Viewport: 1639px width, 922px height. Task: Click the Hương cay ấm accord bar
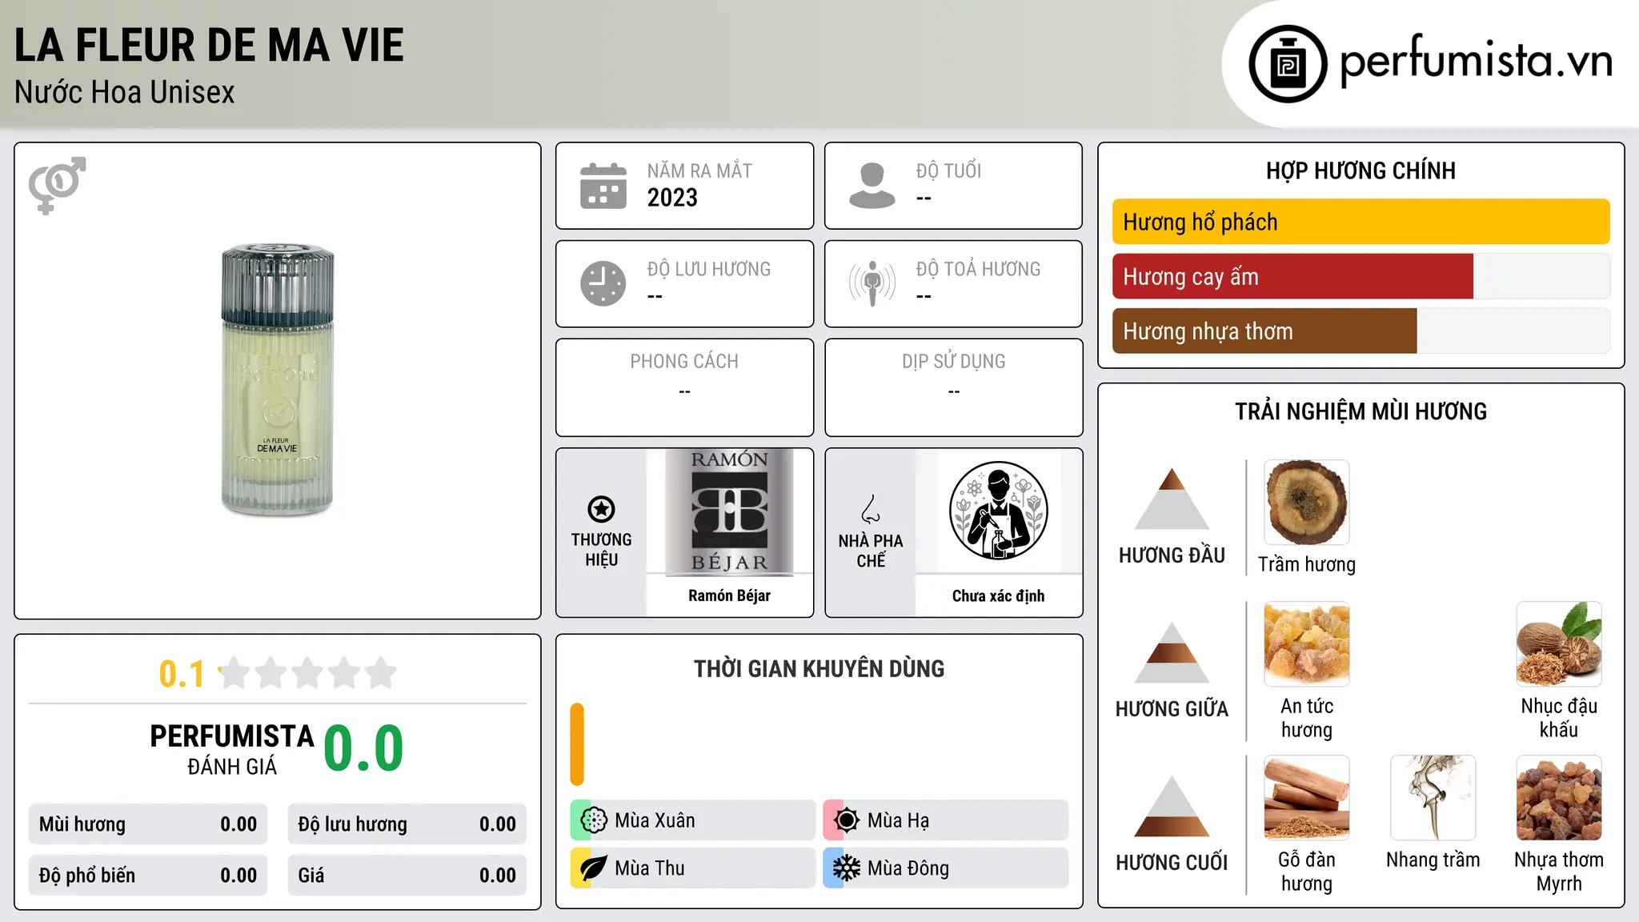pos(1361,276)
